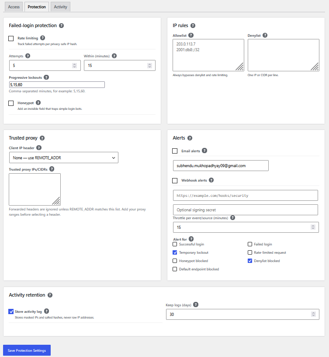329x357 pixels.
Task: Click the Attempts field spinner arrows
Action: coord(74,66)
